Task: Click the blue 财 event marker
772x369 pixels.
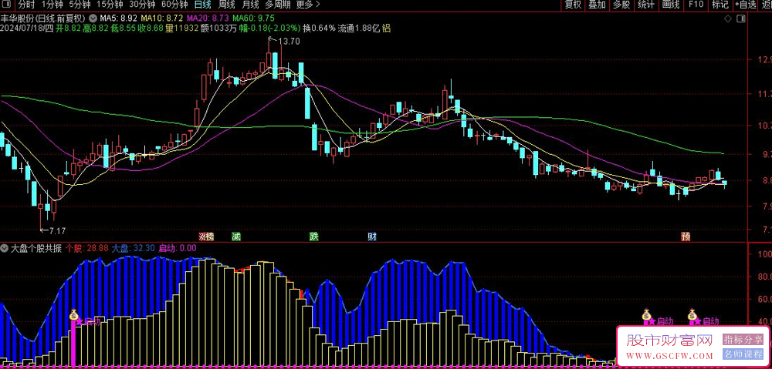Action: [x=372, y=236]
